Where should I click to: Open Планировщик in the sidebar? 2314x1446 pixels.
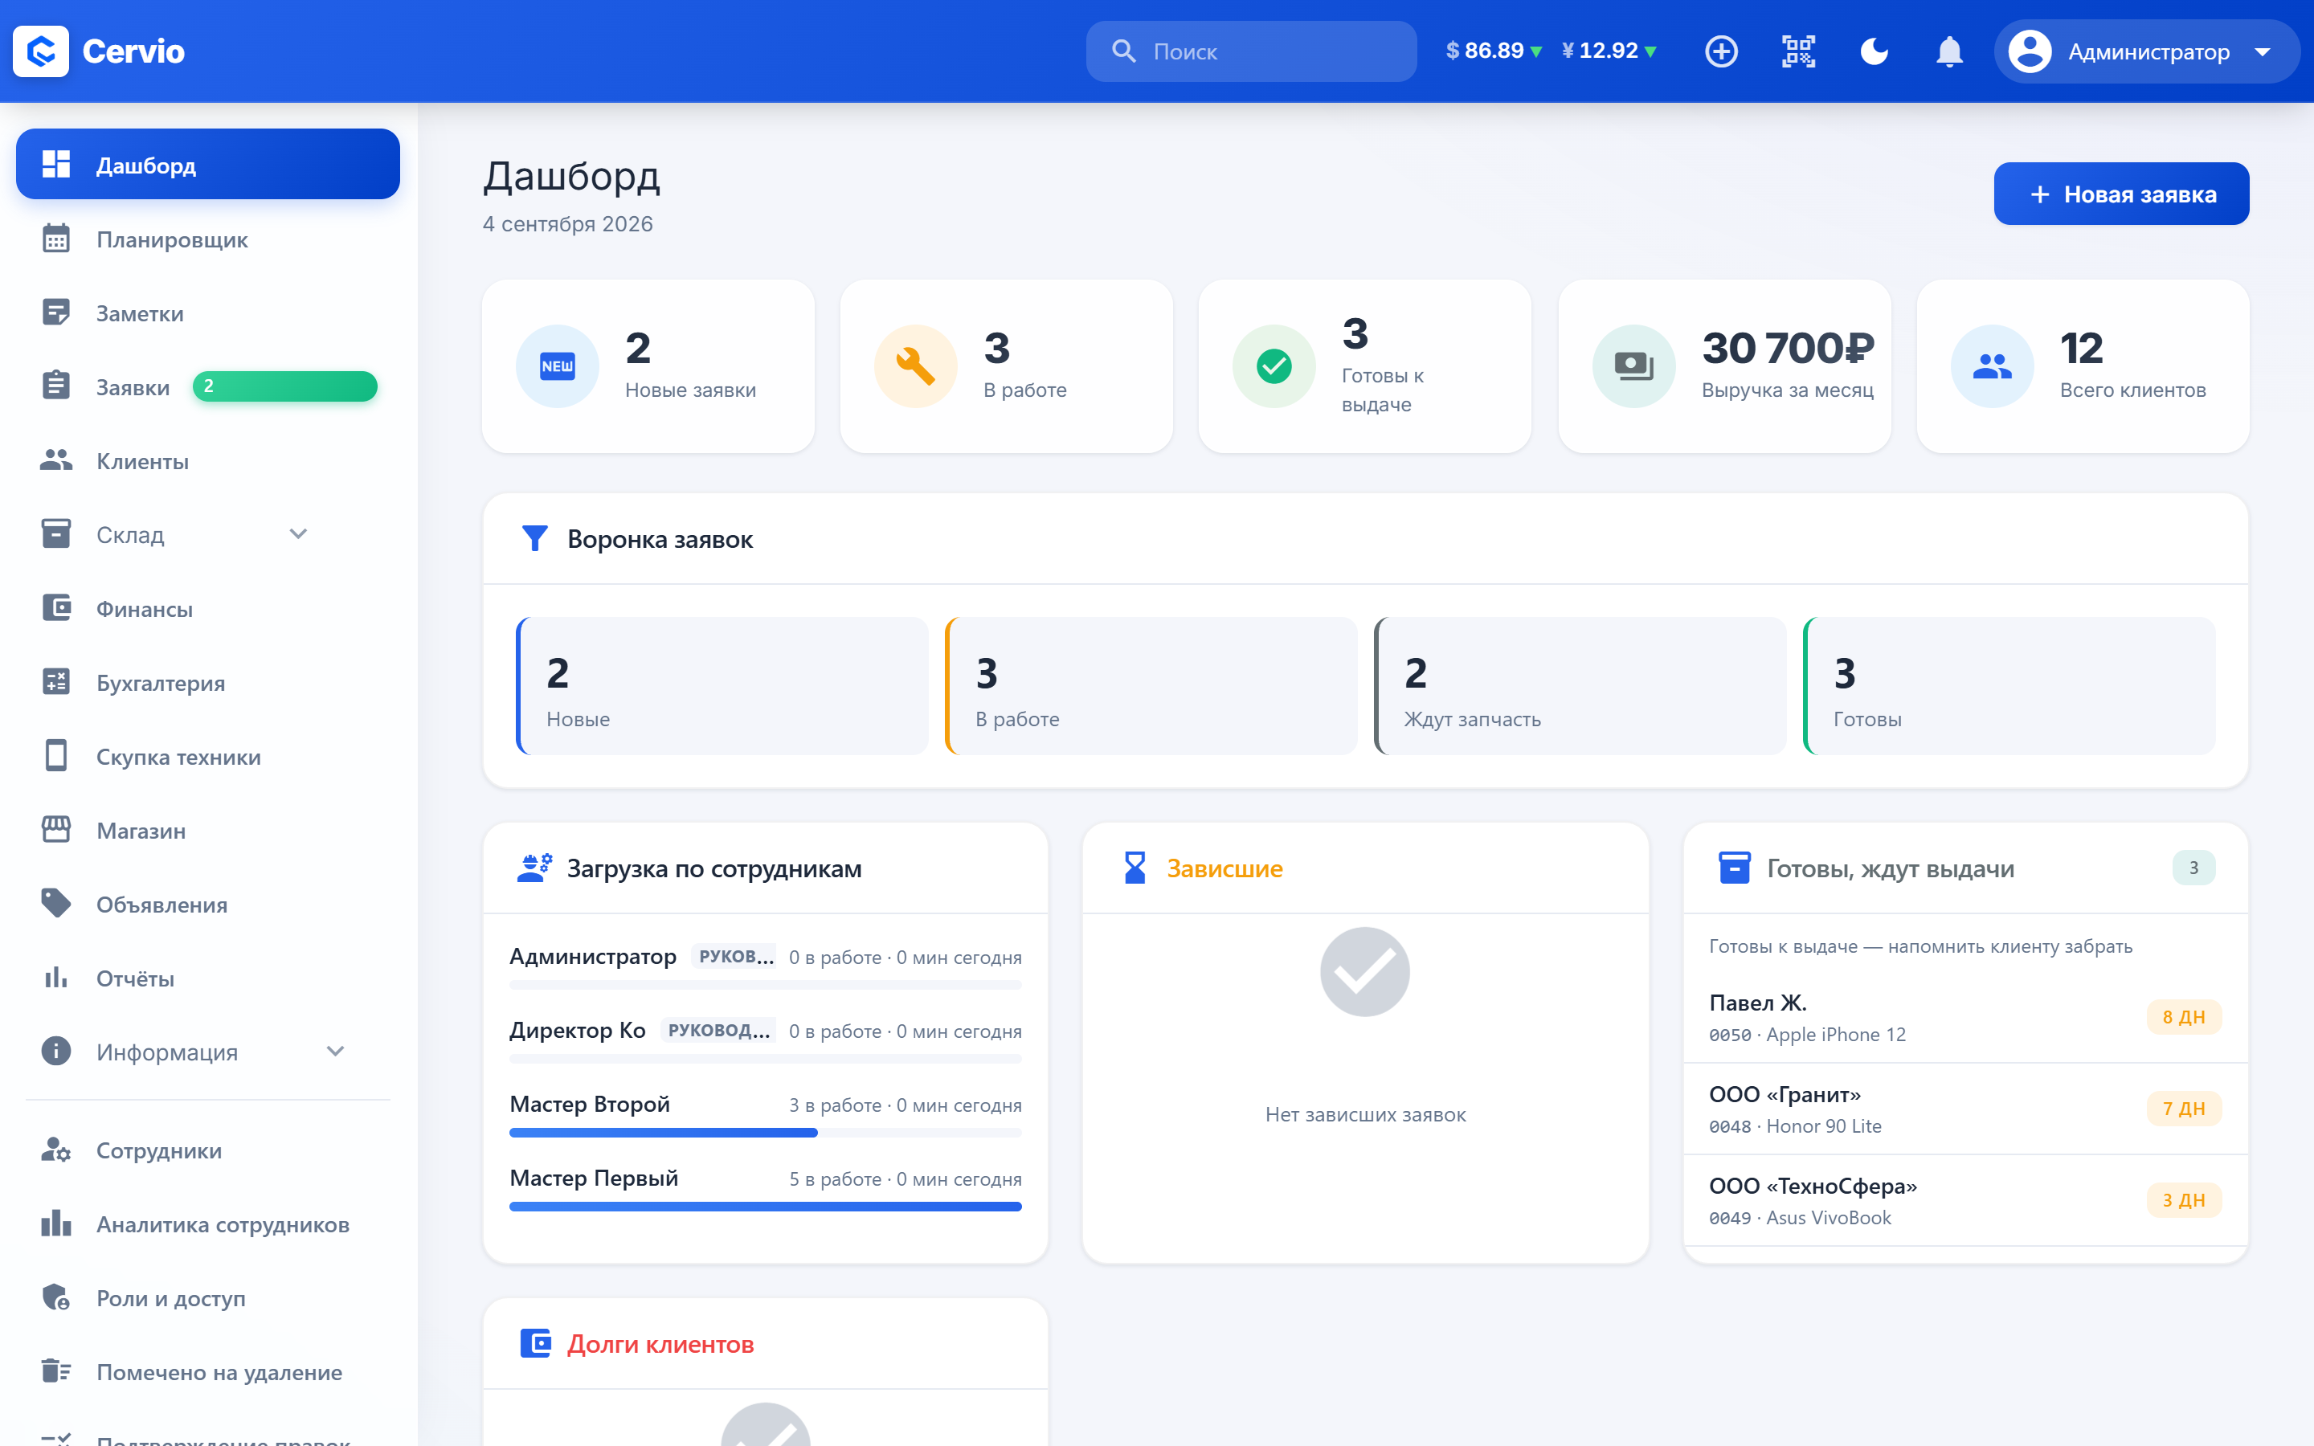click(x=207, y=239)
